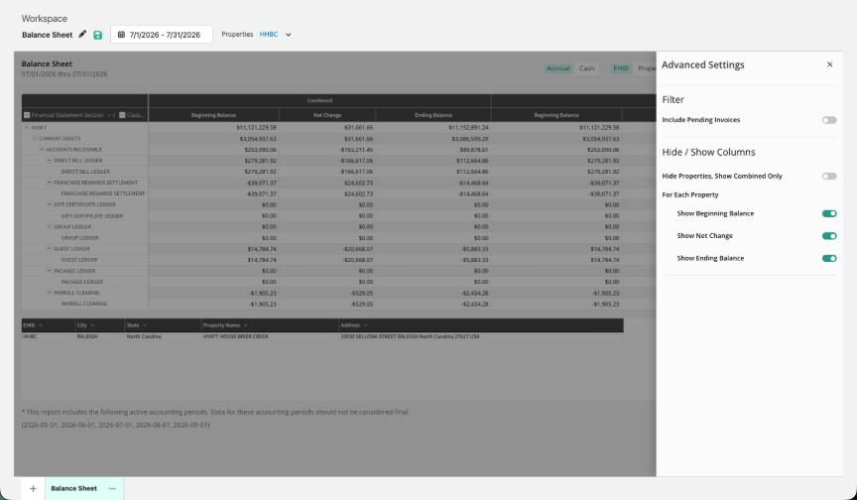Collapse the PACKAGE LEDGER group
This screenshot has height=500, width=857.
tap(50, 271)
